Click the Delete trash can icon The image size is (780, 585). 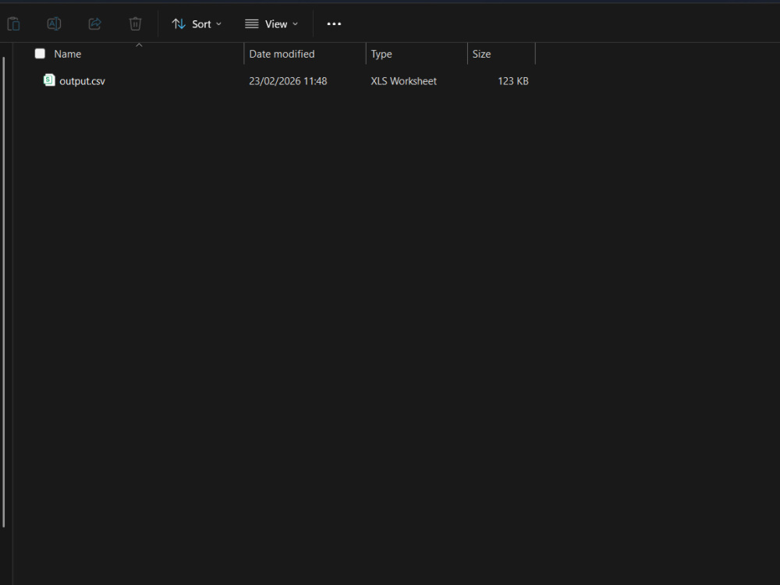point(135,24)
